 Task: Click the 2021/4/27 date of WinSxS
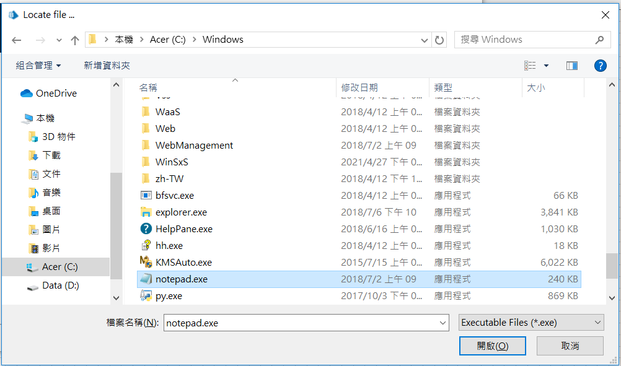pyautogui.click(x=381, y=162)
